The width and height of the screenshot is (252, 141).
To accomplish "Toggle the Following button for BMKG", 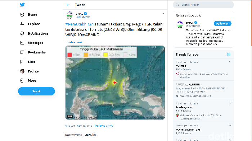I will [x=222, y=24].
